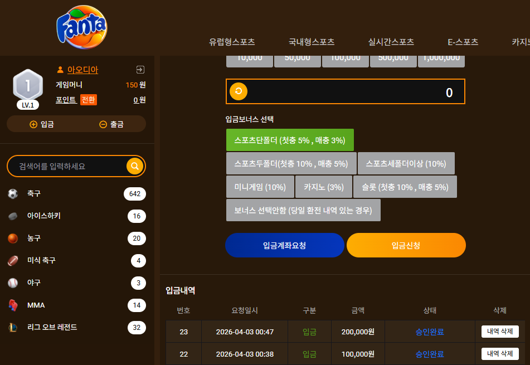Open 실시간스포츠 menu tab
The image size is (530, 365).
391,42
